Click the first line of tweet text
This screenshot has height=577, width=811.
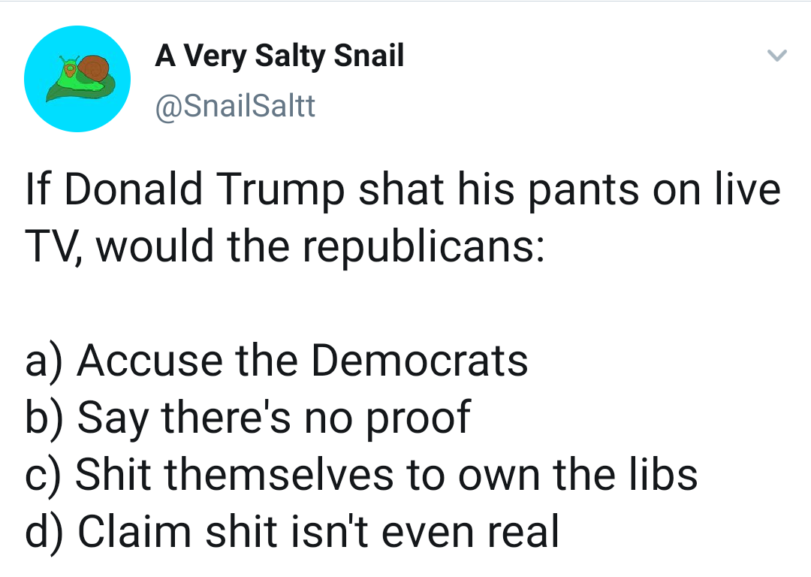click(x=403, y=189)
